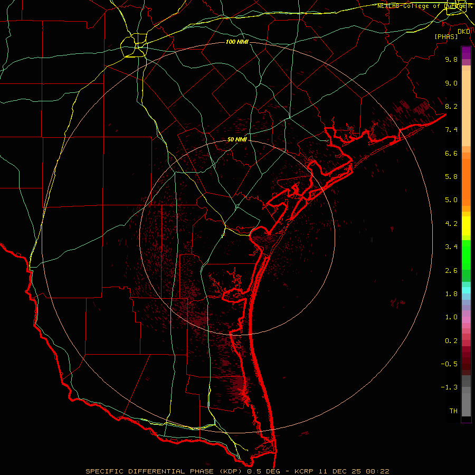Click the 8.2 value on the legend
This screenshot has width=475, height=475.
coord(451,106)
